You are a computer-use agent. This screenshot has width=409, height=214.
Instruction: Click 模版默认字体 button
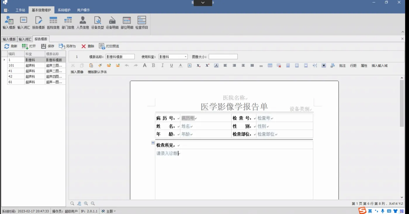click(x=97, y=72)
